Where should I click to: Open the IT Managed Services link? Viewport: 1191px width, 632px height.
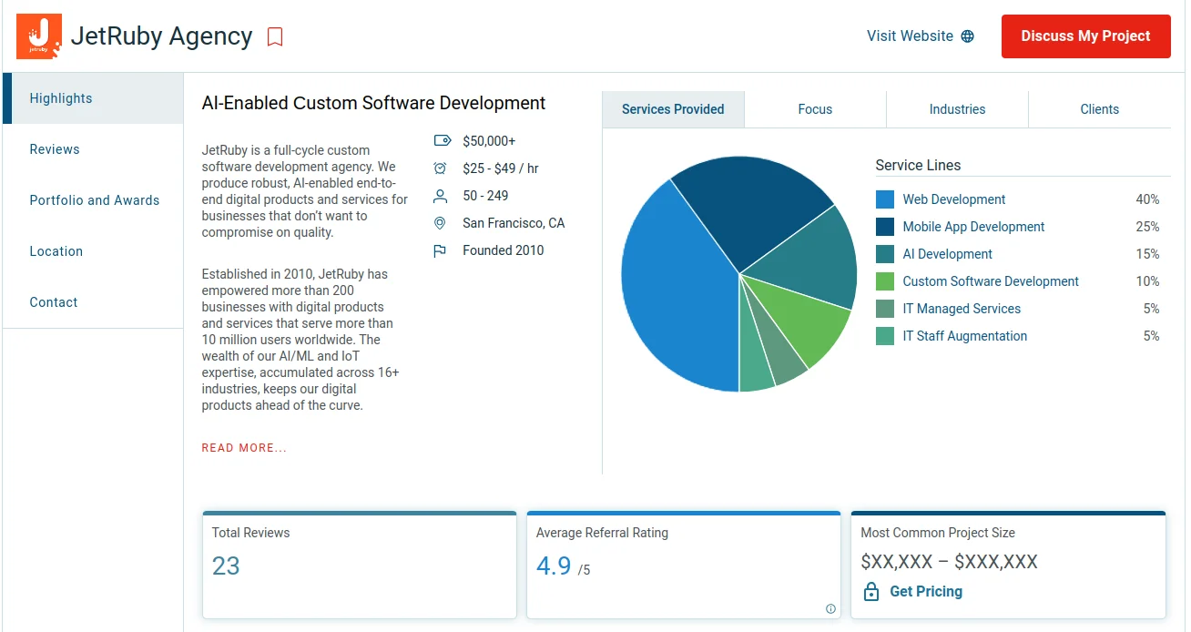(x=962, y=309)
